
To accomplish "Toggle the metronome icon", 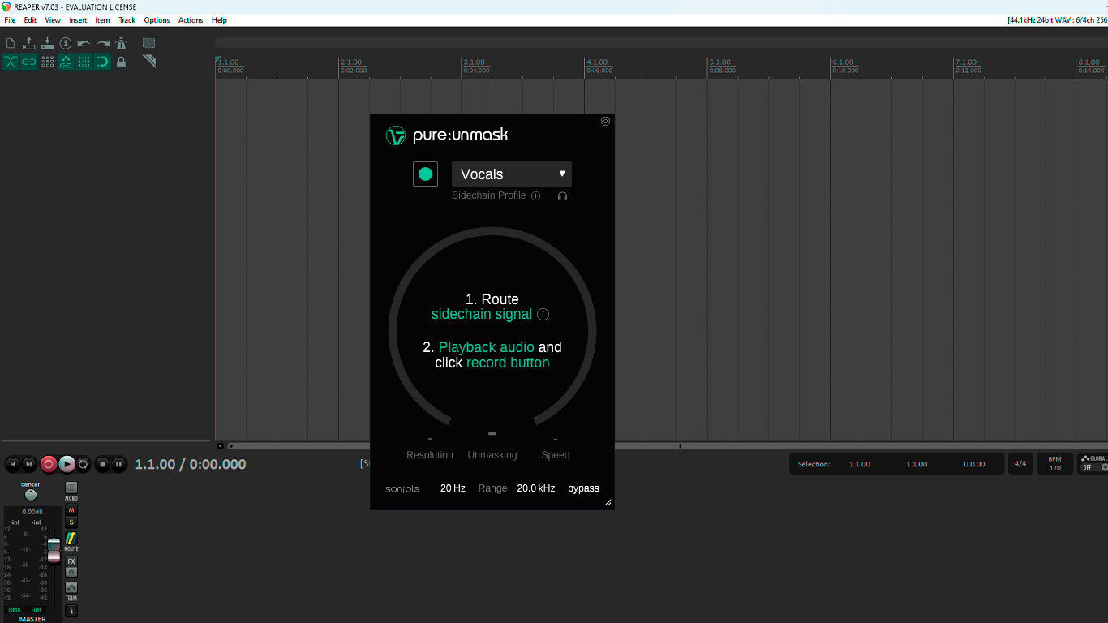I will pos(121,43).
